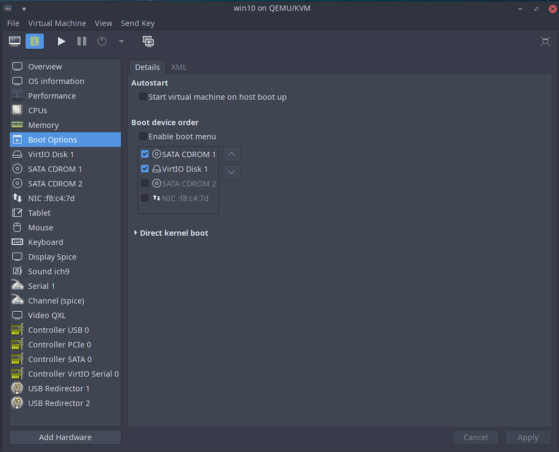
Task: Move selected boot device down
Action: click(231, 172)
